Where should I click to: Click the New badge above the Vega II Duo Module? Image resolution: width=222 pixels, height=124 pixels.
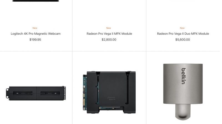(182, 28)
